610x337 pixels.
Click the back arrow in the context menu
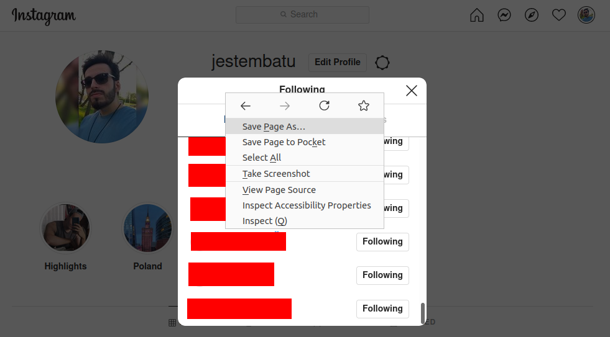coord(246,106)
